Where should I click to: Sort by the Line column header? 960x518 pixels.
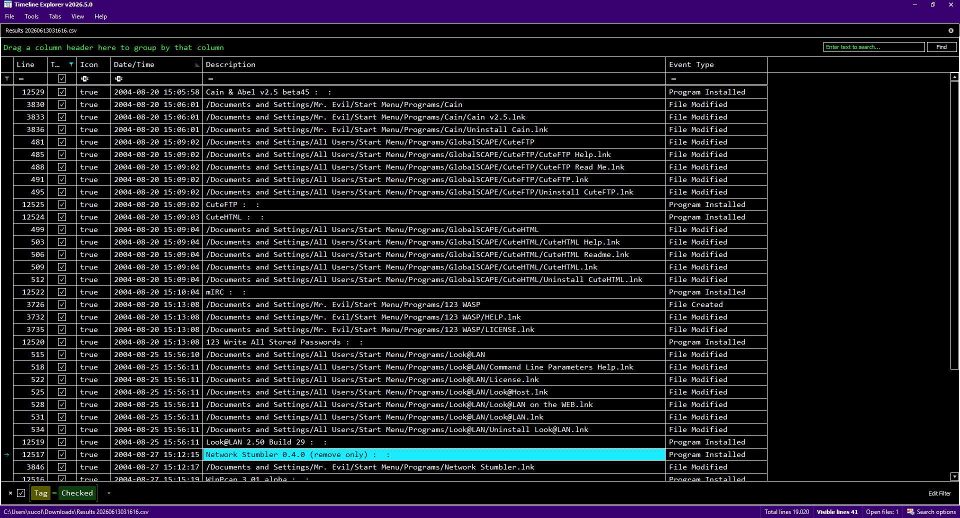pos(30,64)
